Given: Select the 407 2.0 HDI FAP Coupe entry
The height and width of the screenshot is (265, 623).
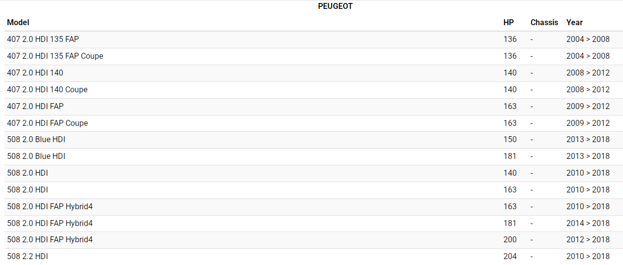Looking at the screenshot, I should [47, 123].
